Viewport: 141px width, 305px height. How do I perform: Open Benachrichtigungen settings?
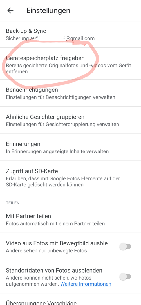click(70, 93)
